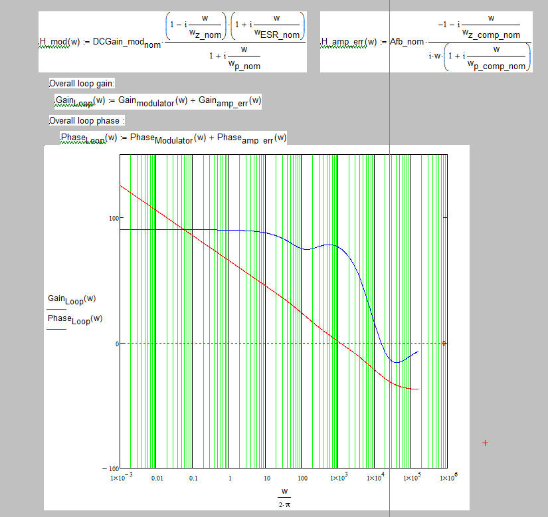Click the Phase Modulator(w) term
Screen dimensions: 548x517
(168, 138)
